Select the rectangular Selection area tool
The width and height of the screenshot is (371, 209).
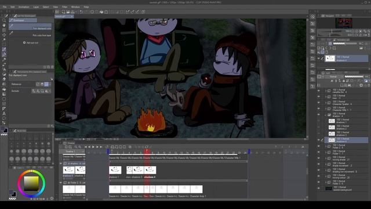click(4, 45)
